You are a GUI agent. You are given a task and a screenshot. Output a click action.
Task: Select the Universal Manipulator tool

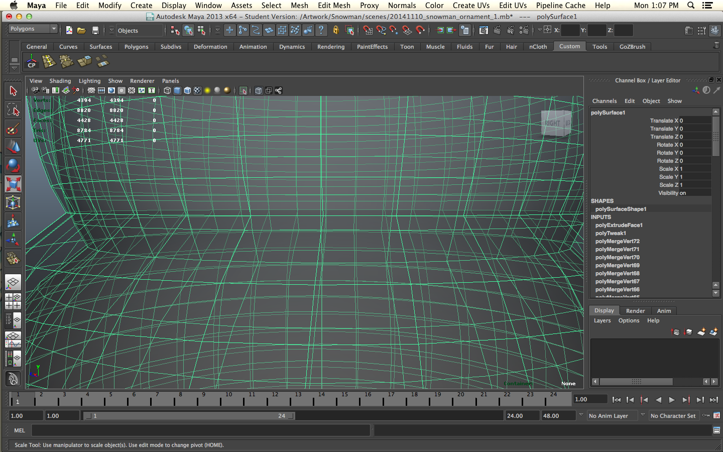pos(13,202)
